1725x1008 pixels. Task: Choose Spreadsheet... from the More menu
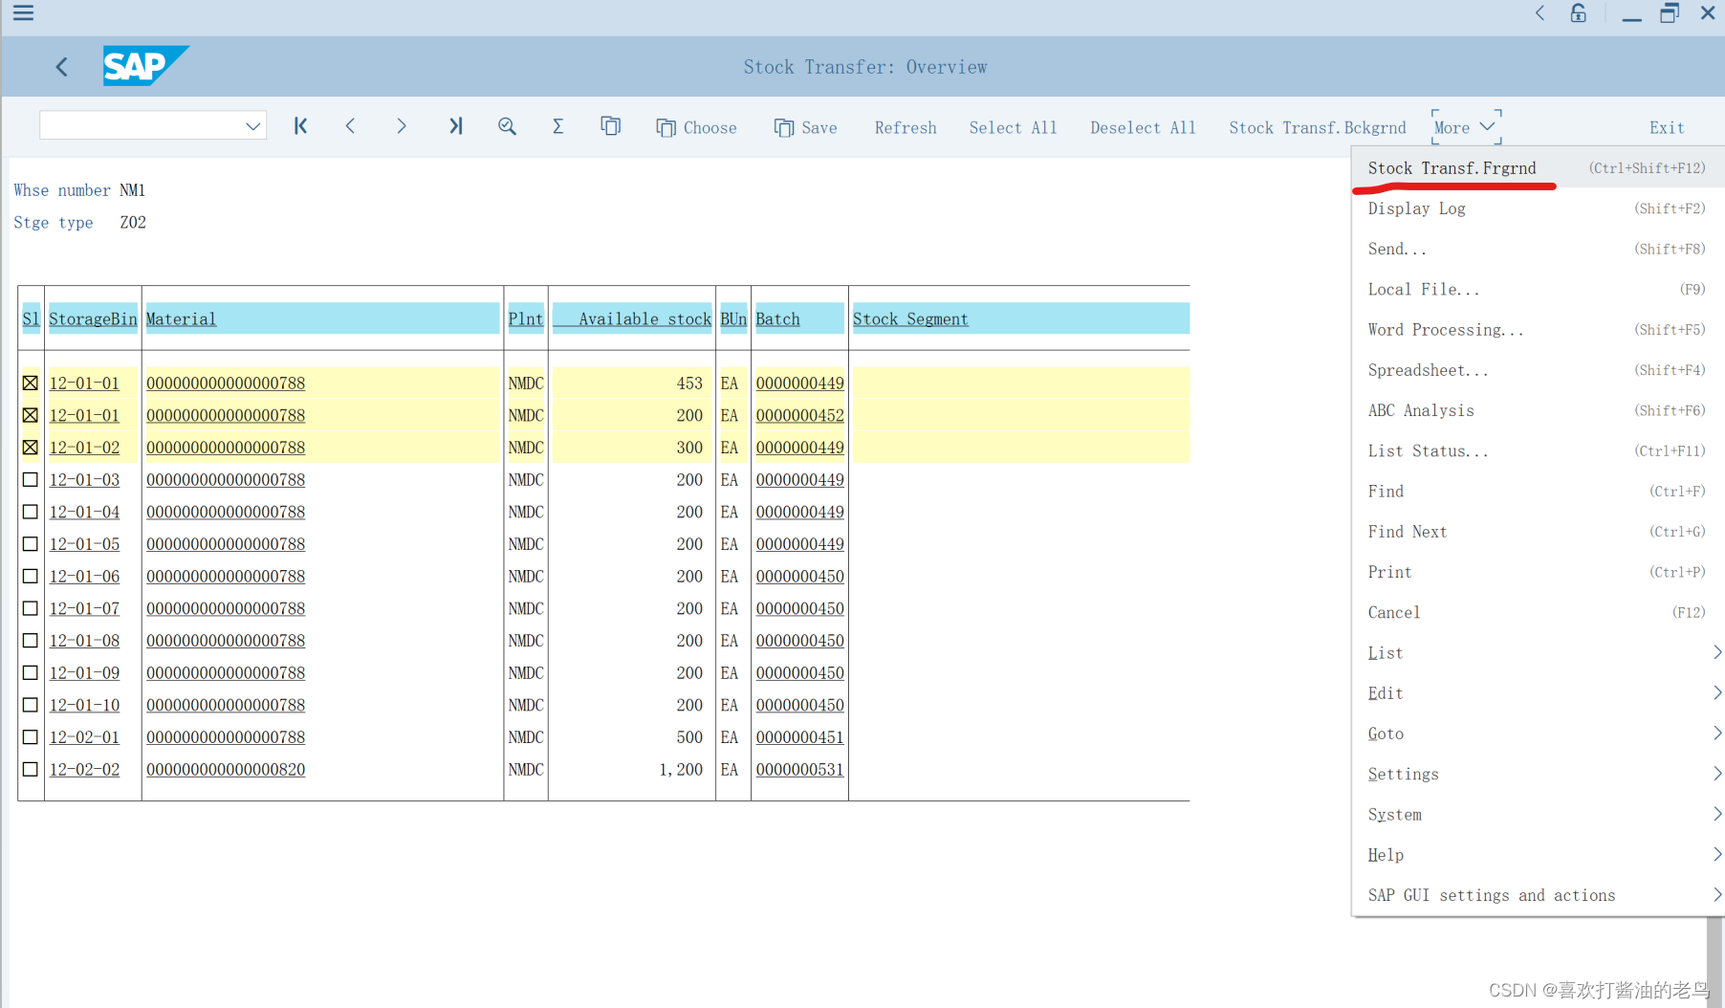tap(1428, 370)
